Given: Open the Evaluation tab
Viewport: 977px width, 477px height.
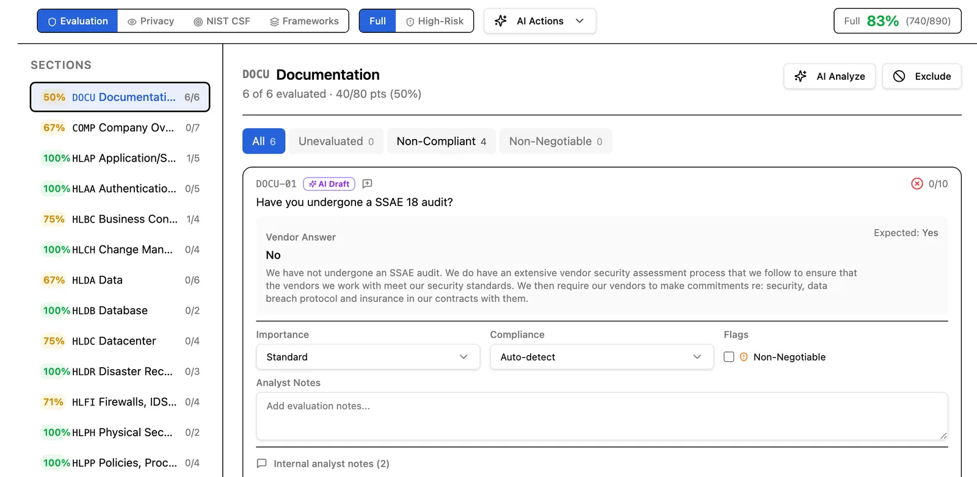Looking at the screenshot, I should (x=78, y=21).
